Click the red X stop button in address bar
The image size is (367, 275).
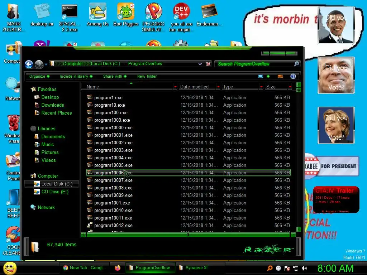(208, 64)
